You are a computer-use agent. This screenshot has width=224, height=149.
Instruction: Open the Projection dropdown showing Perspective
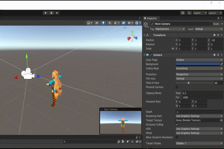pyautogui.click(x=199, y=74)
